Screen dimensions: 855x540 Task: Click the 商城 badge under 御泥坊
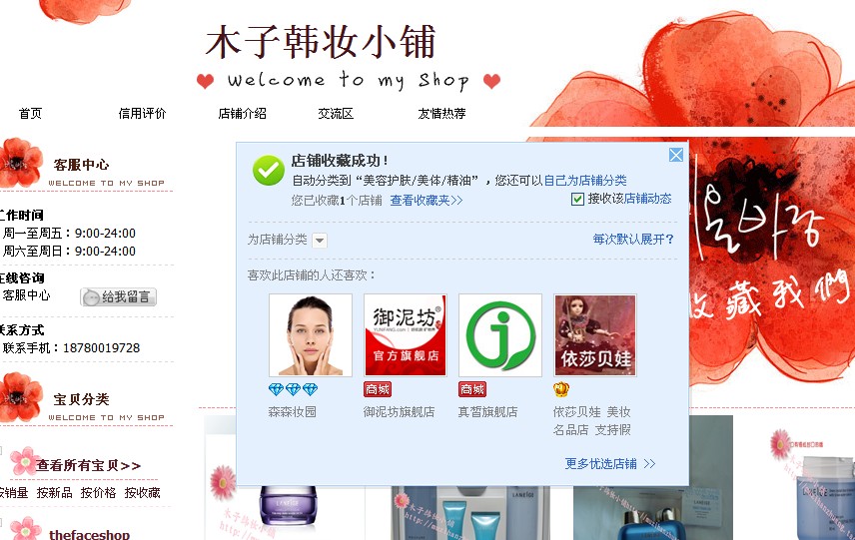[378, 389]
